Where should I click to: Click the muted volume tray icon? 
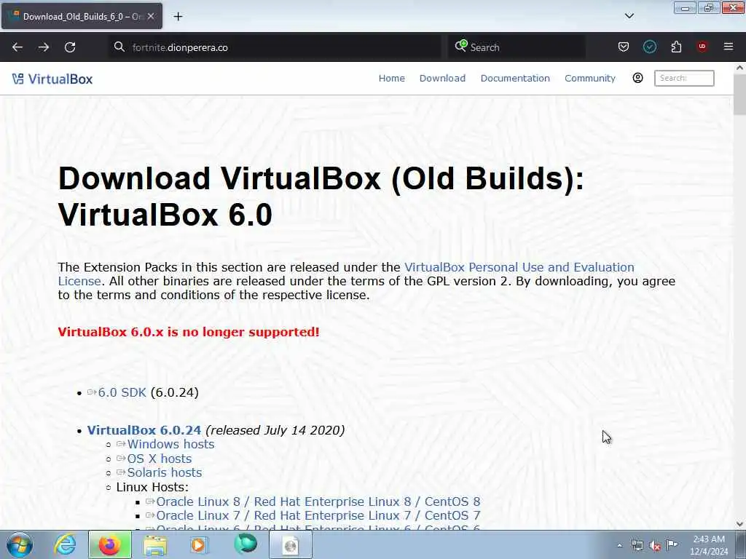tap(655, 546)
